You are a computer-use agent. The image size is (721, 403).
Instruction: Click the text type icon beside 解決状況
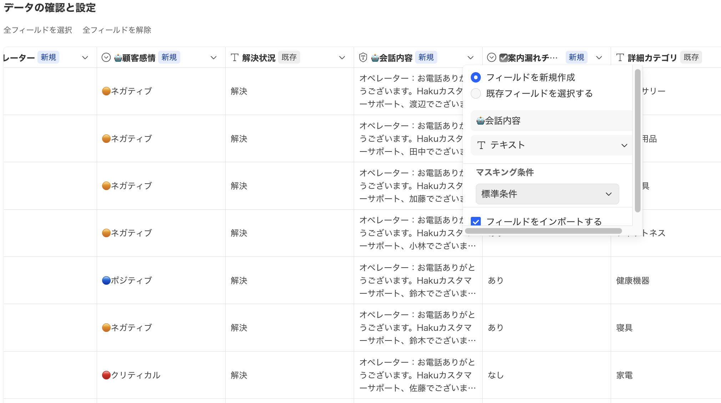point(235,58)
